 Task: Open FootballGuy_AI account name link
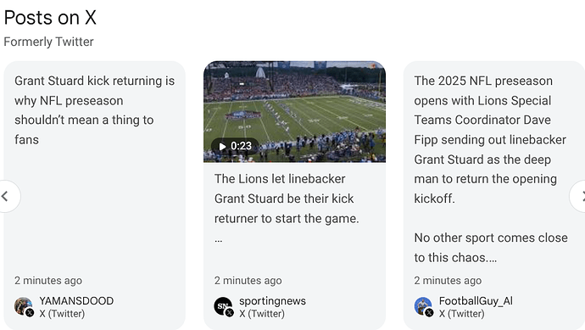476,301
